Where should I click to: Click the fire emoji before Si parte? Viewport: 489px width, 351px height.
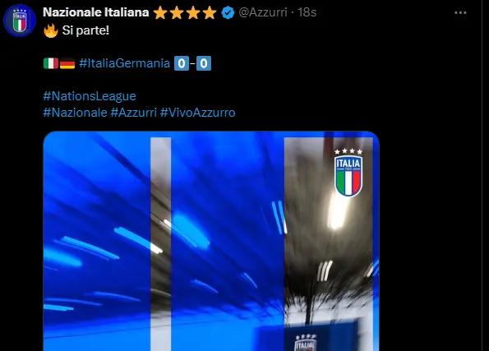[51, 30]
